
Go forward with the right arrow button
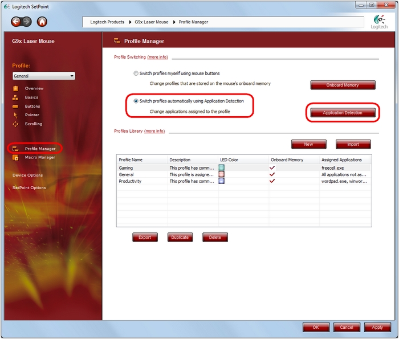coord(27,22)
